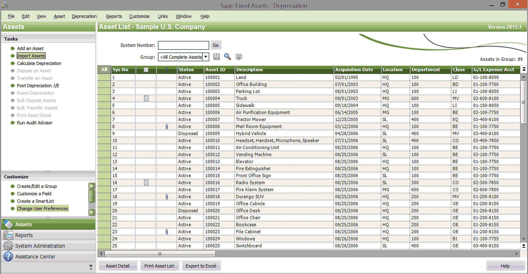
Task: Click Print Asset List button
Action: point(159,266)
